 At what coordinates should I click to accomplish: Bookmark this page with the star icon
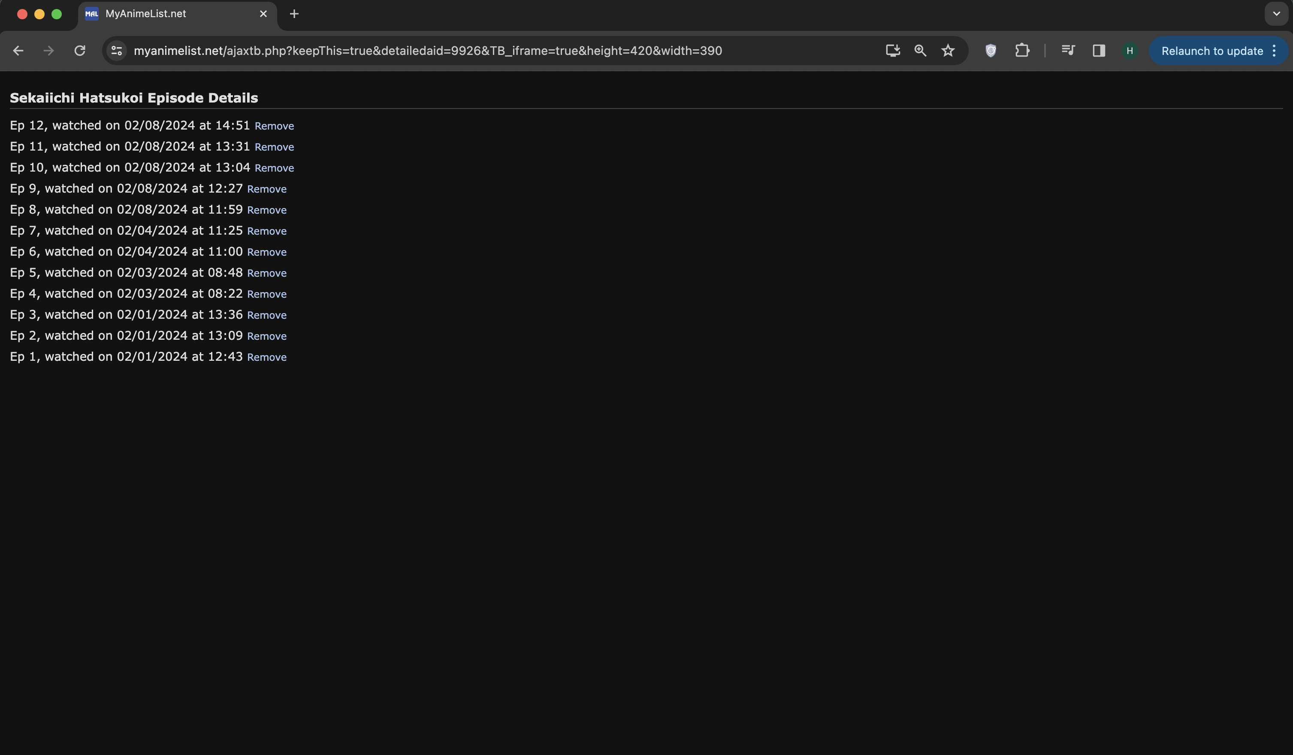click(948, 51)
